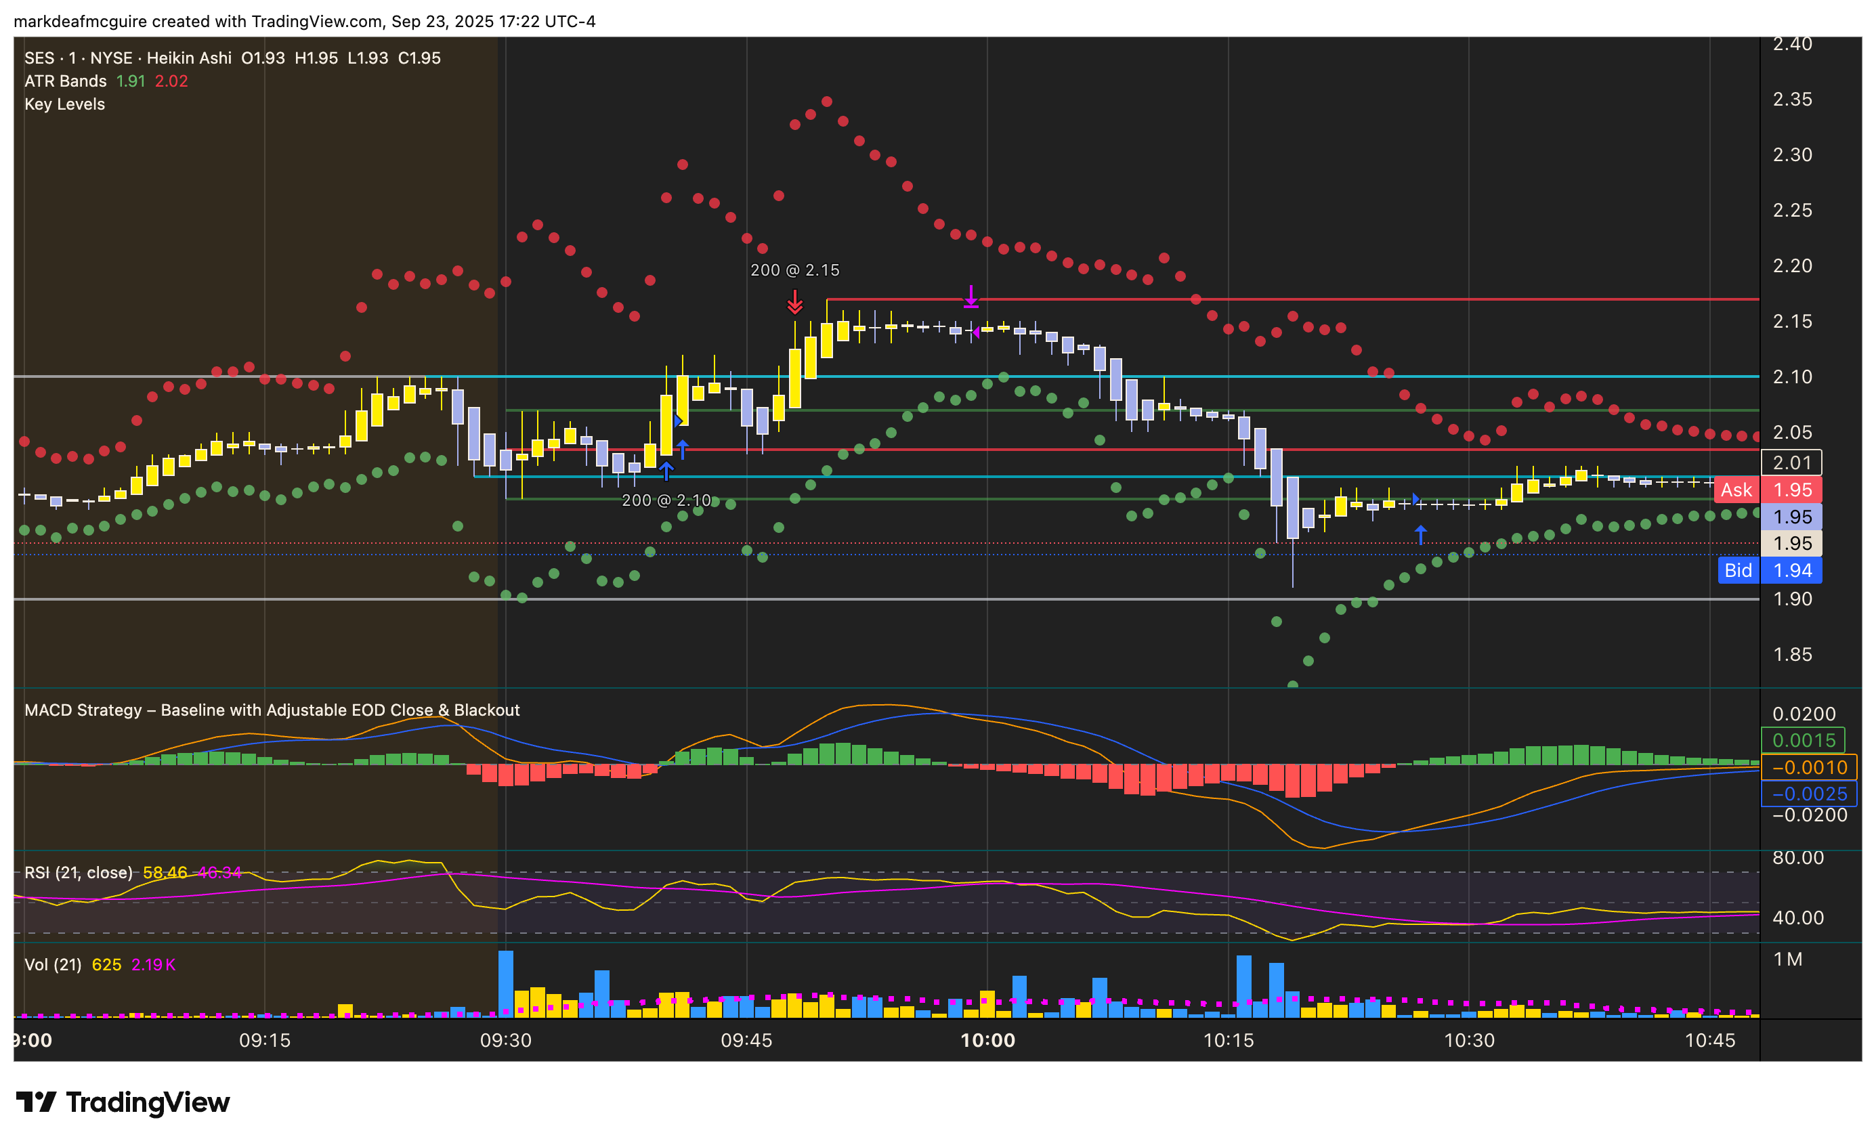The width and height of the screenshot is (1876, 1143).
Task: Click the red double down arrow sell marker
Action: pos(795,302)
